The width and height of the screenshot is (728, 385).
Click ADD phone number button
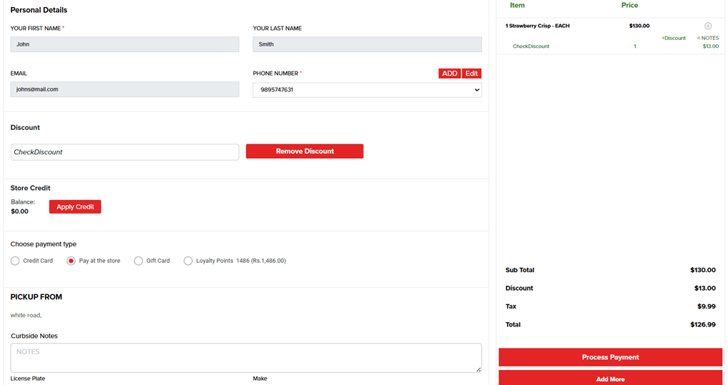coord(449,74)
